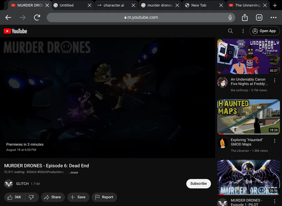Image resolution: width=282 pixels, height=206 pixels.
Task: Click the #Glitch hashtag link
Action: click(x=31, y=172)
